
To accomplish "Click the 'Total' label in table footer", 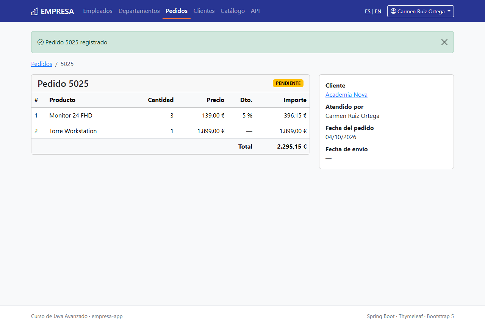I will click(245, 147).
